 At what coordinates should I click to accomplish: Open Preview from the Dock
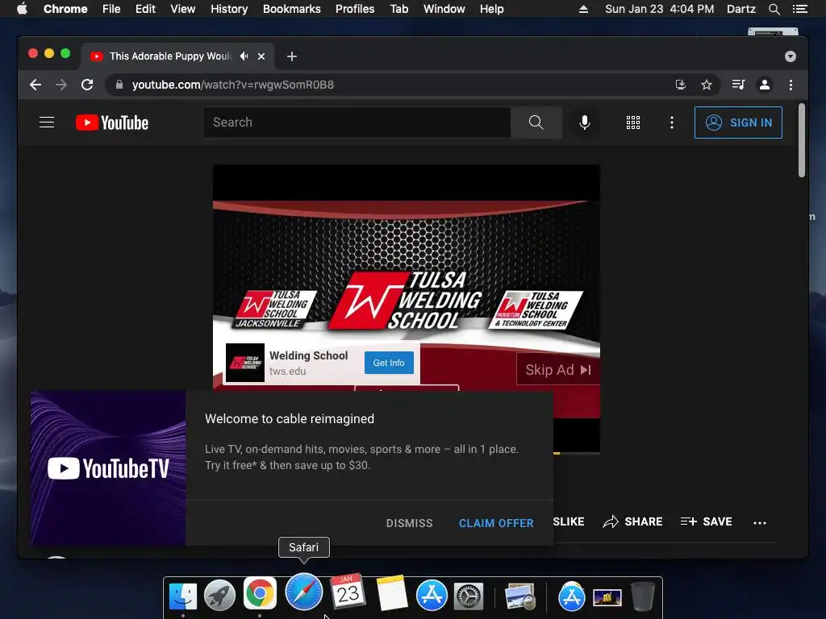(520, 596)
